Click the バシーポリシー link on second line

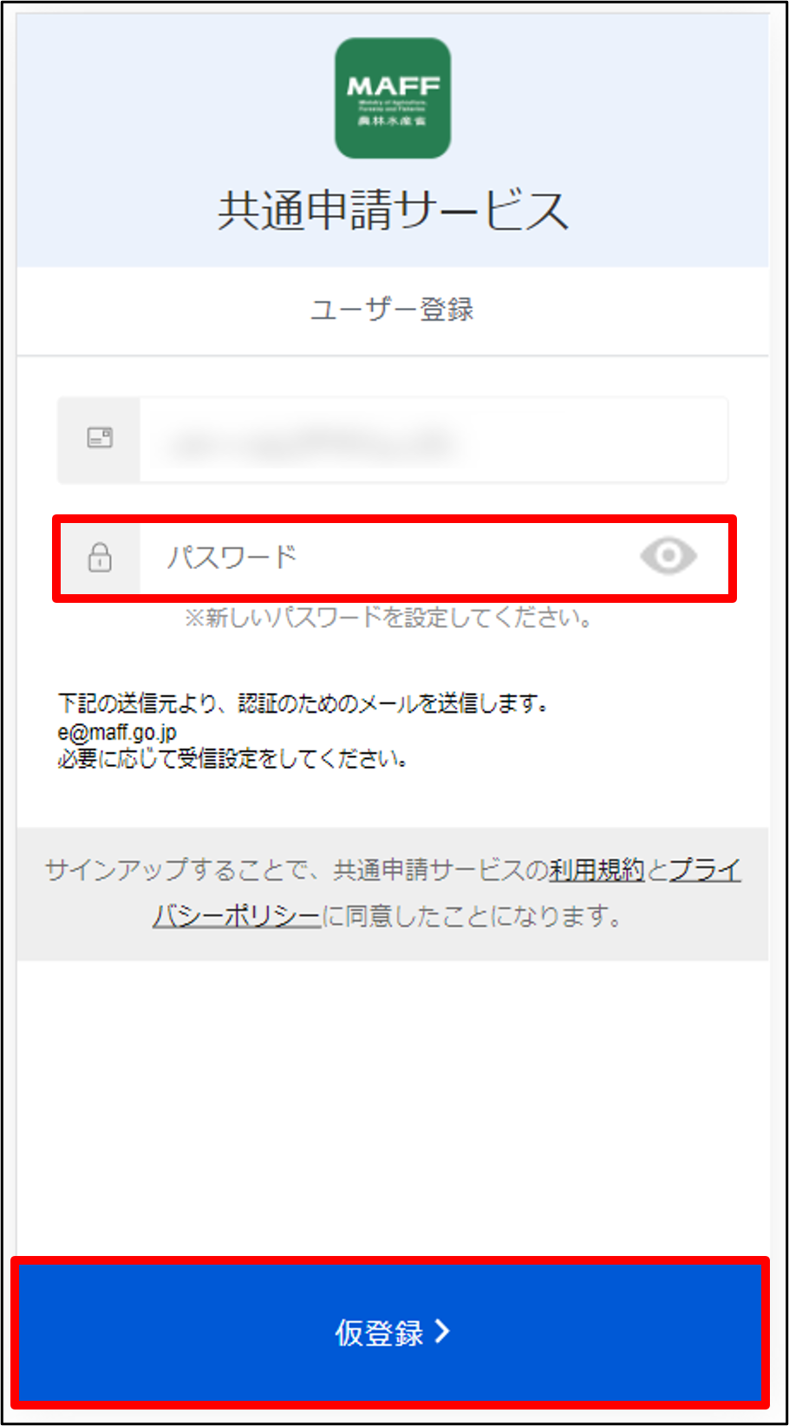(237, 915)
